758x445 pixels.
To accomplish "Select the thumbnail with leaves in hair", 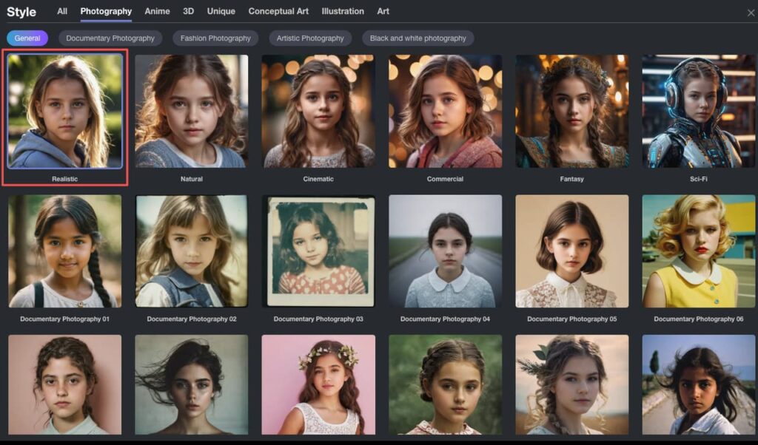I will tap(572, 384).
